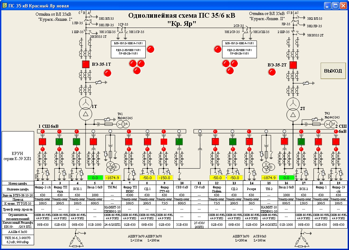Viewport: 349px width, 250px height.
Task: Select the green breaker above cabinet 3 Фидер ТП база
Action: coord(59,142)
